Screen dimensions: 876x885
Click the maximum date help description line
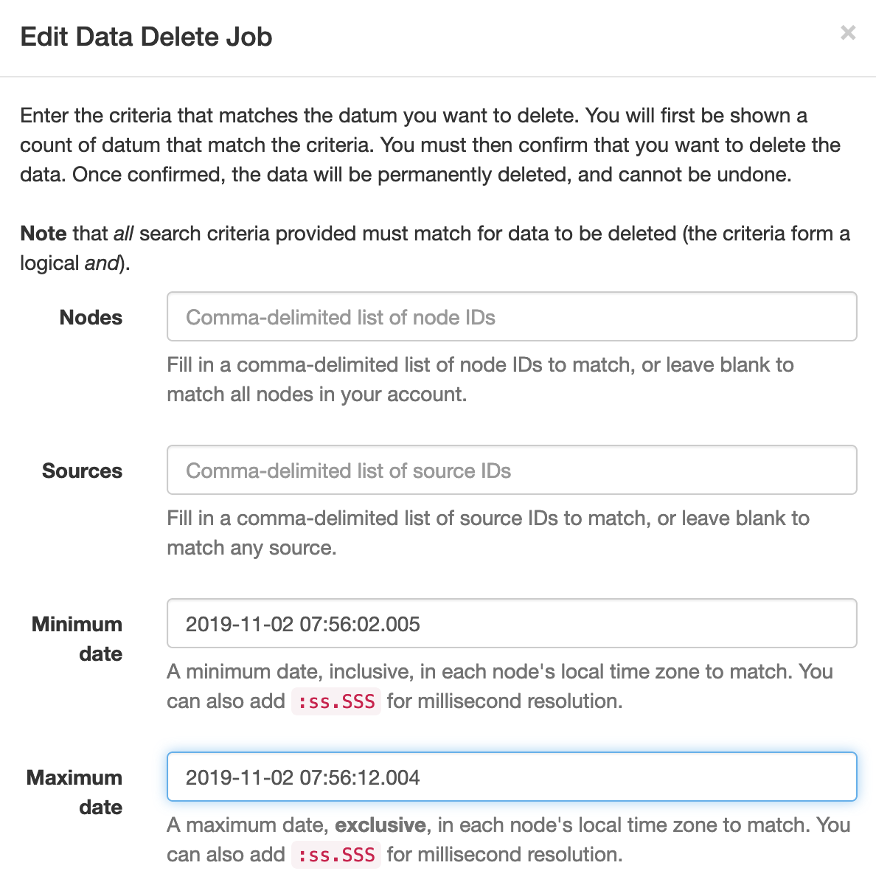(509, 840)
